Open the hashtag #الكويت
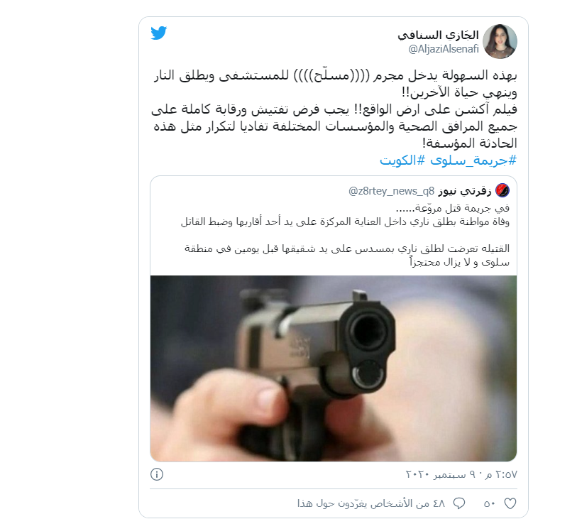577x519 pixels. pos(402,160)
